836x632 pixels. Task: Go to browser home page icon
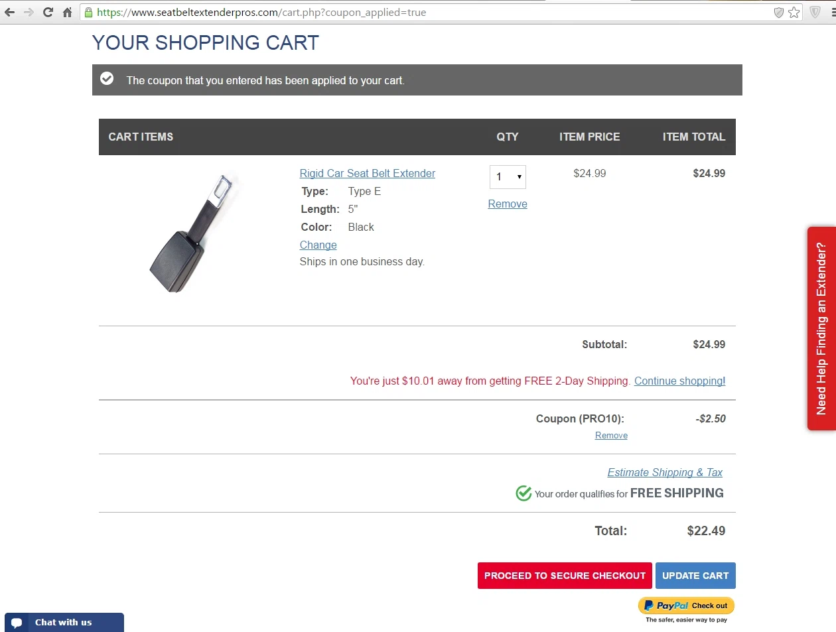pos(67,12)
